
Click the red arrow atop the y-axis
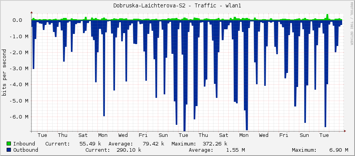pos(32,12)
